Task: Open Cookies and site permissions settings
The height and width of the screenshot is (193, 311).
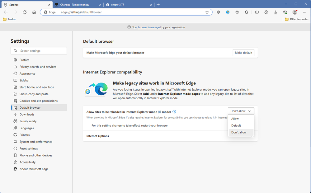Action: 38,101
